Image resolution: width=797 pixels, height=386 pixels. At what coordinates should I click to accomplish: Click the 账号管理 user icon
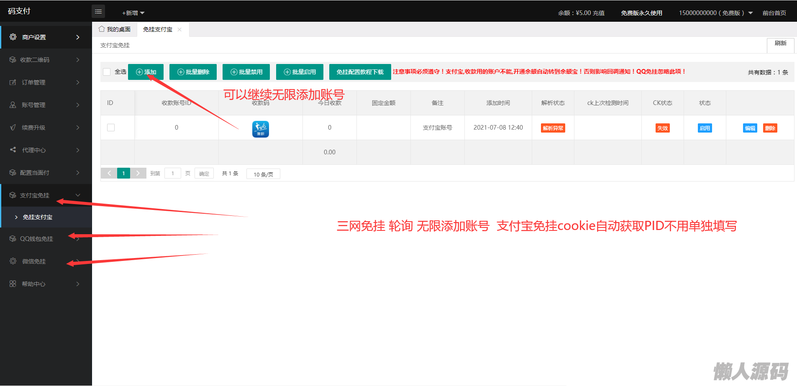(13, 105)
